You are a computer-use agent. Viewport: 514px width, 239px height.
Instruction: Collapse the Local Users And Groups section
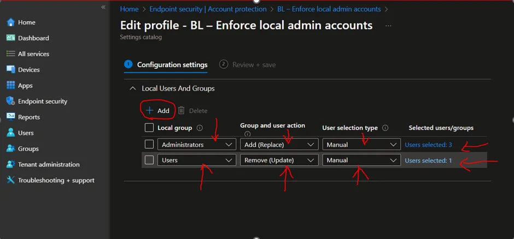132,88
